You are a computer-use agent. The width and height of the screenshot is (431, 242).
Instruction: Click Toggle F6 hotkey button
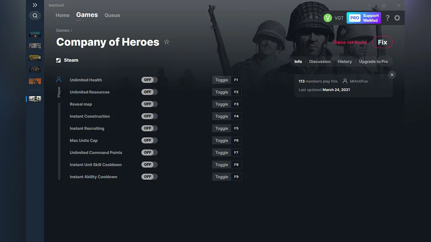pyautogui.click(x=227, y=141)
